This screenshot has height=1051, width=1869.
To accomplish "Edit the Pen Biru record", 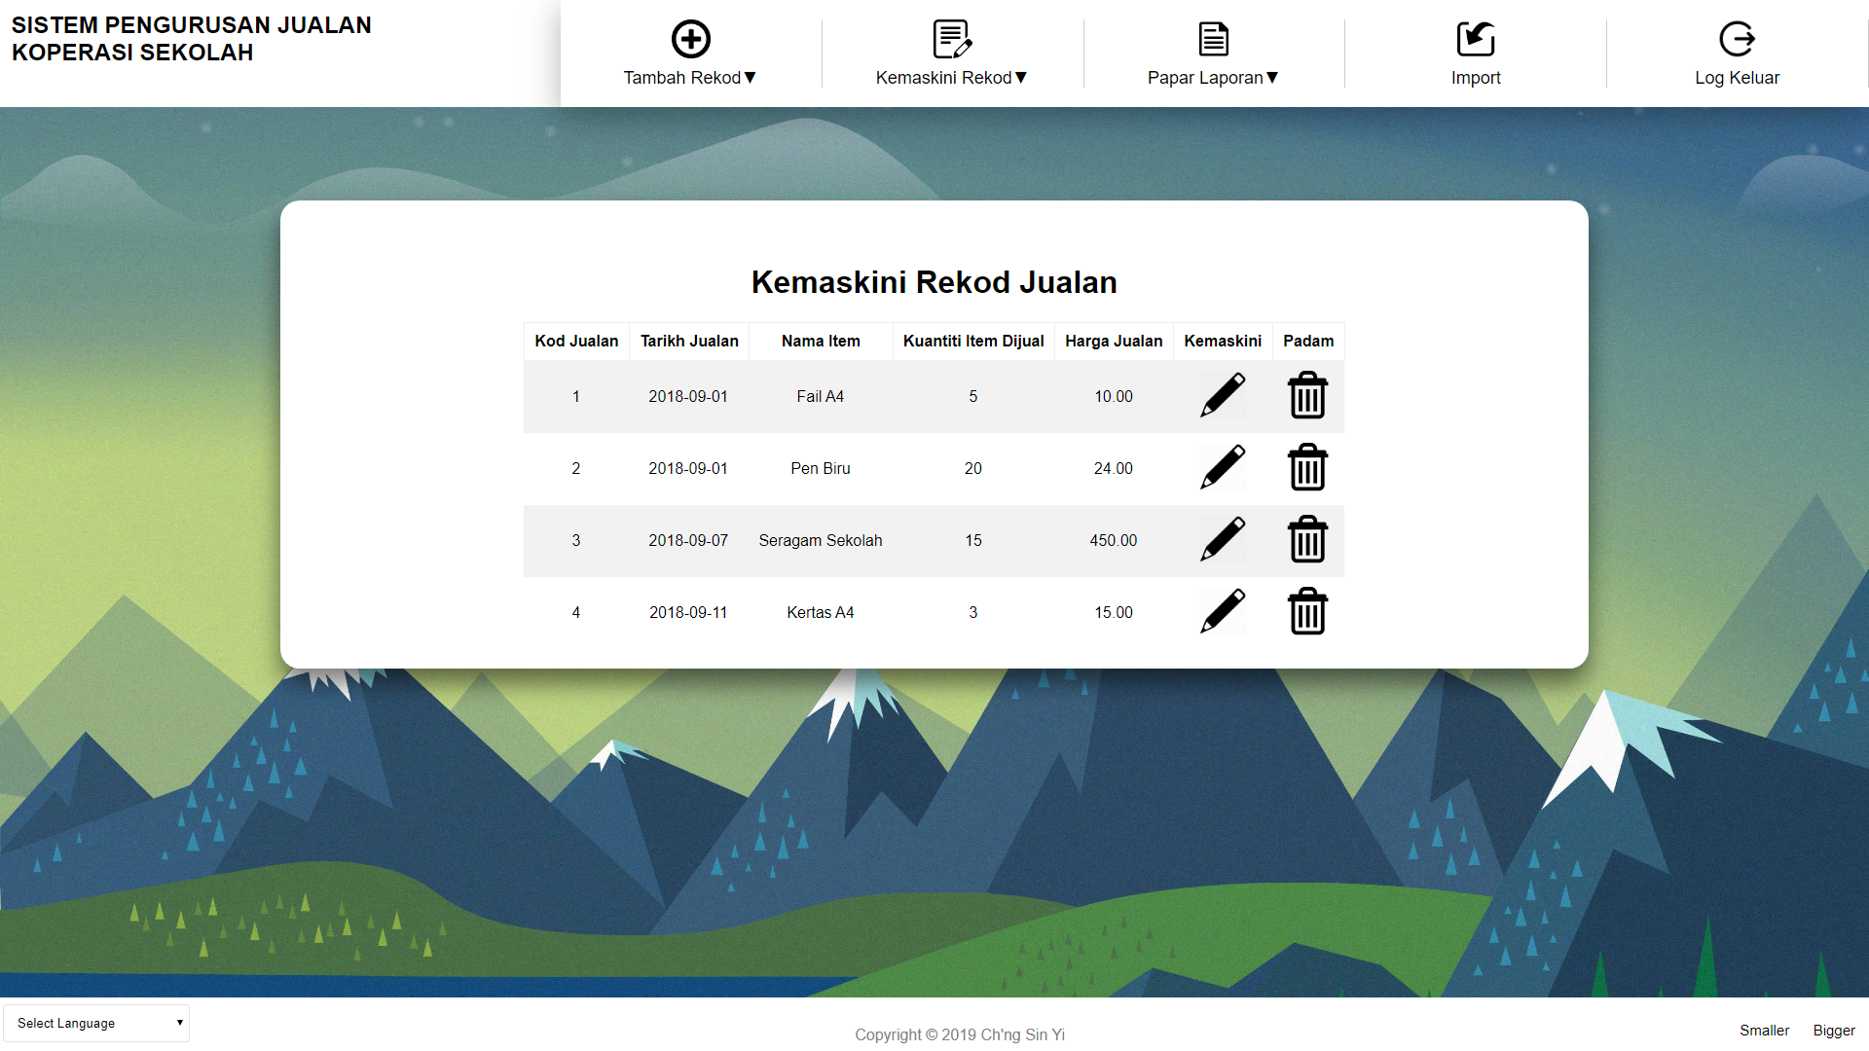I will click(1223, 468).
